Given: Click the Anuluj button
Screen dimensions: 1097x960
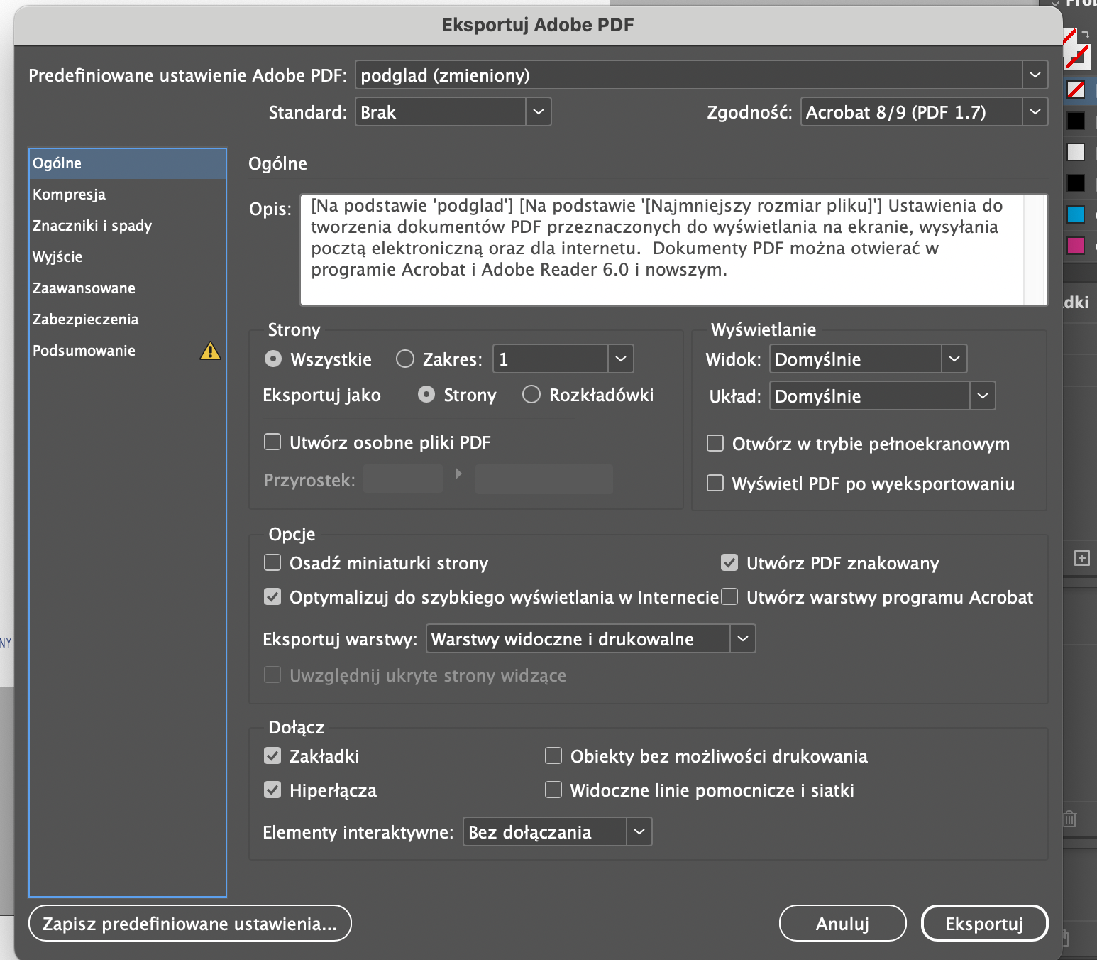Looking at the screenshot, I should tap(843, 923).
